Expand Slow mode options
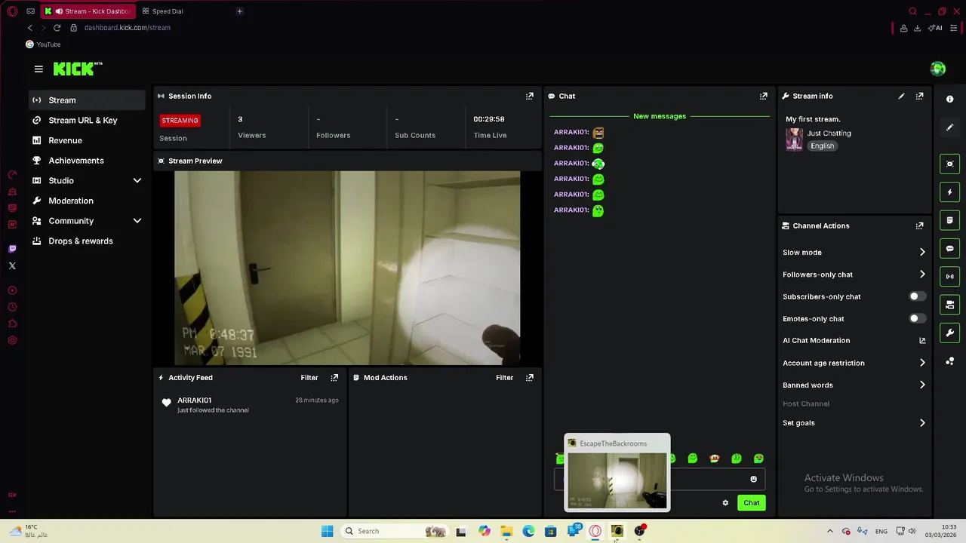 [x=922, y=253]
